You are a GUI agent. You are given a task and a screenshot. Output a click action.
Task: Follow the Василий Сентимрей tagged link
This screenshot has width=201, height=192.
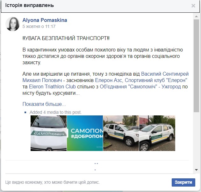click(165, 74)
